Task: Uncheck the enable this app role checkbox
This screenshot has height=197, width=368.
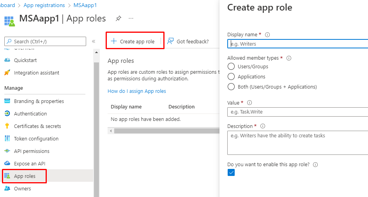Action: pos(231,172)
